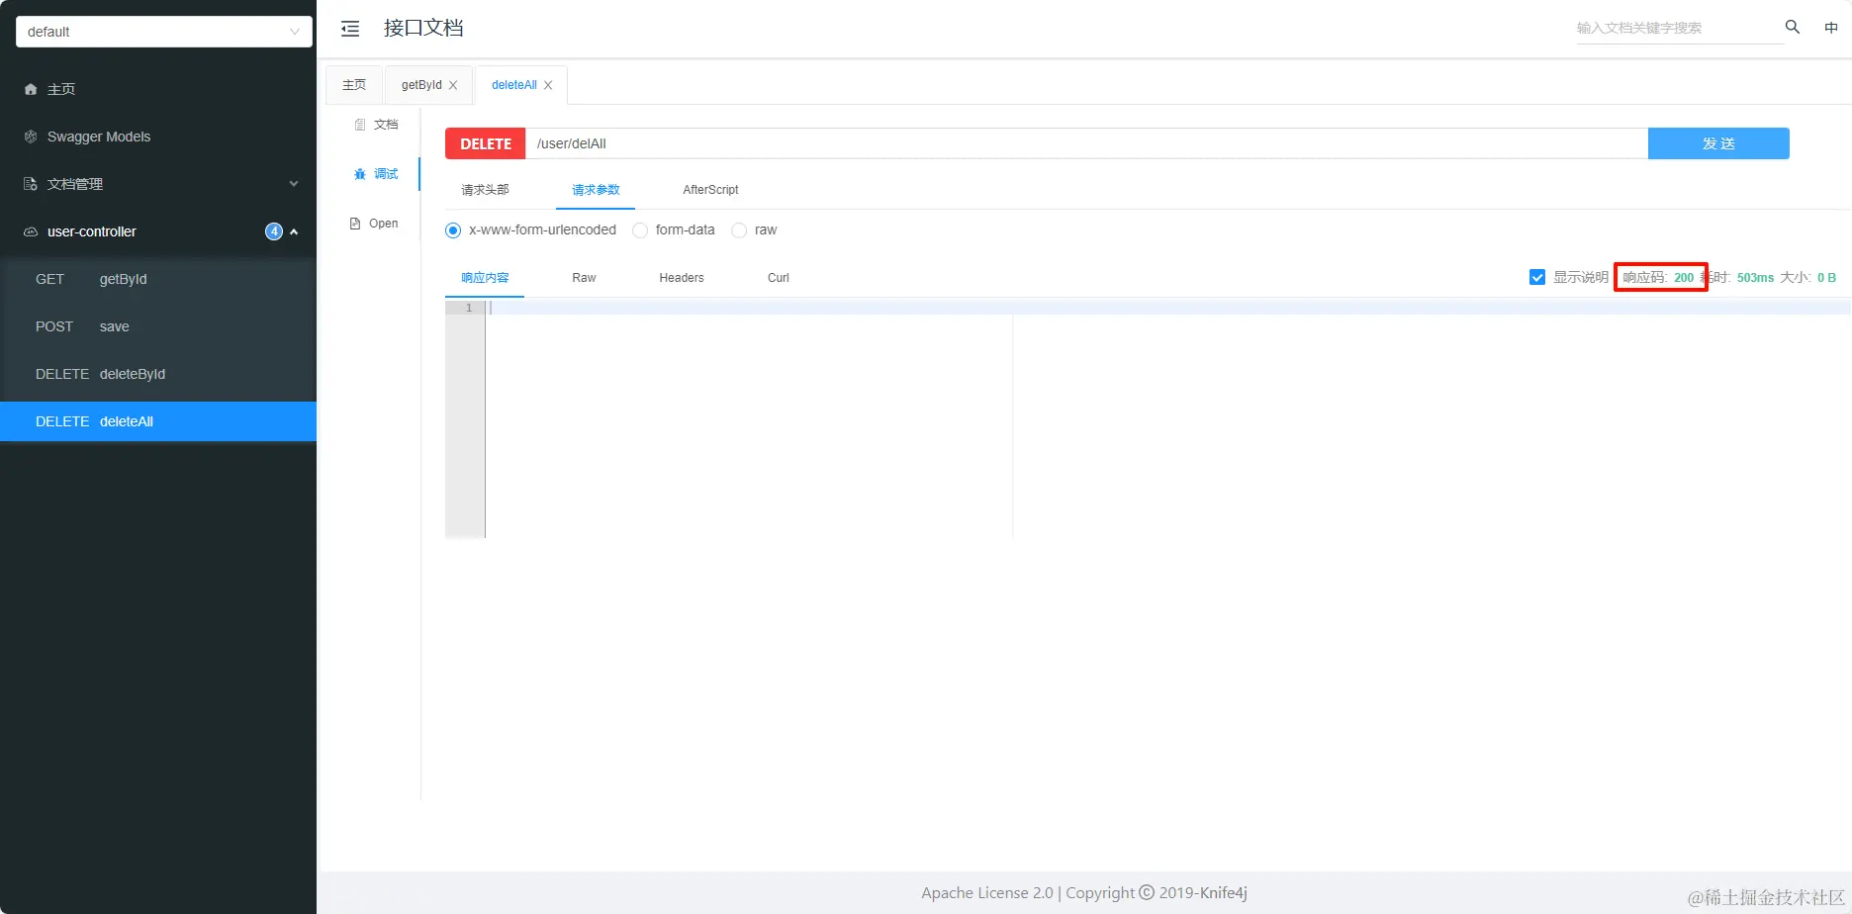Open DELETE deleteAll in sidebar
1852x914 pixels.
tap(158, 421)
